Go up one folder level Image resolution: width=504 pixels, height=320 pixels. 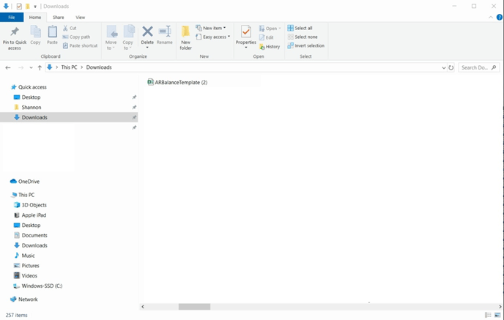point(40,67)
